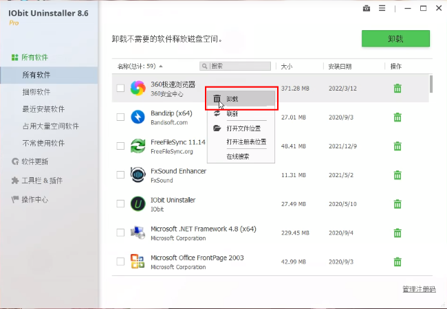The image size is (447, 309).
Task: Click the 操作 column header
Action: coord(395,67)
